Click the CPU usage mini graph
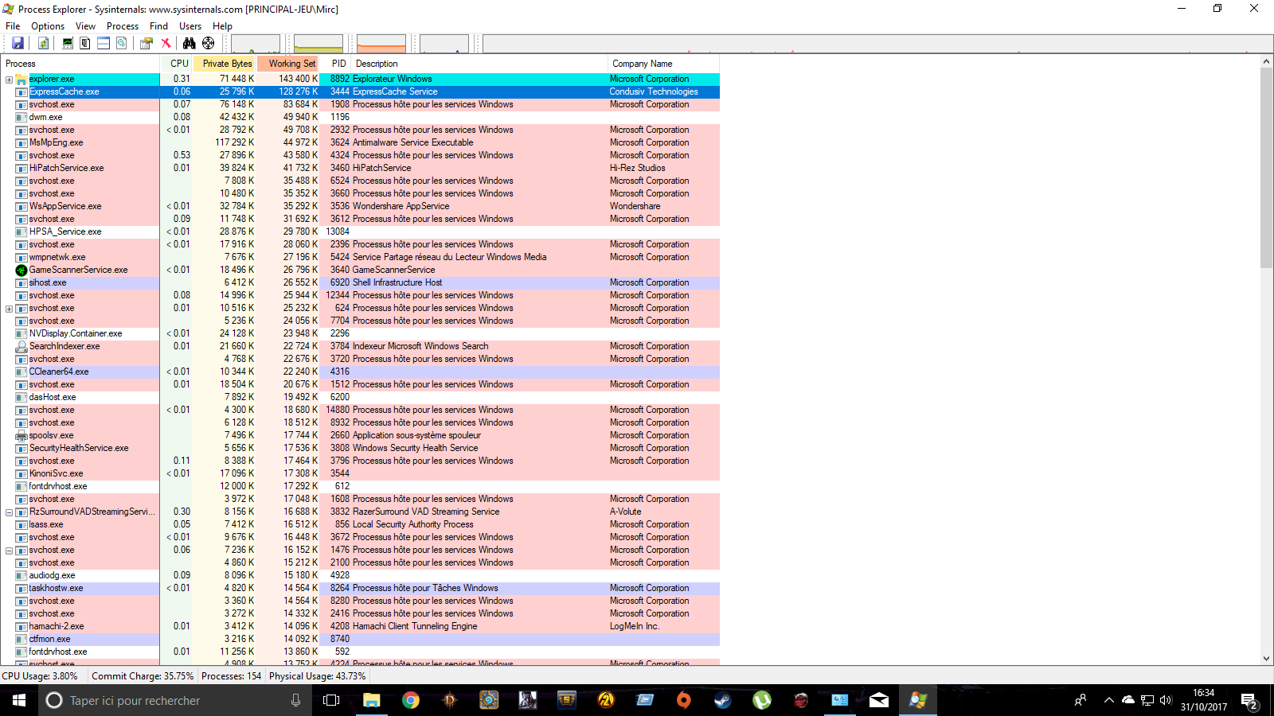1274x716 pixels. [x=256, y=44]
